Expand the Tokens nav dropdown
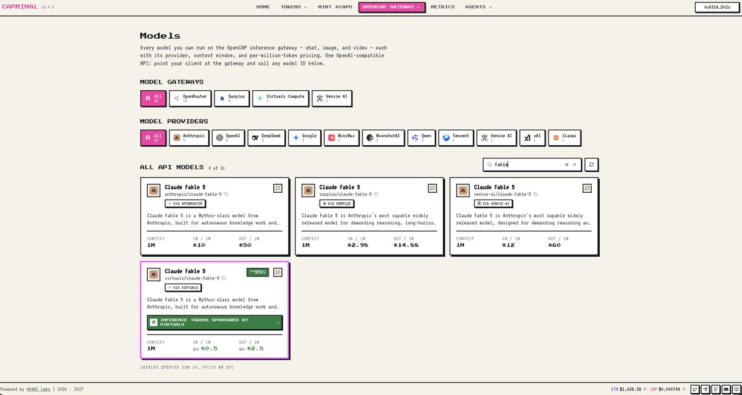Viewport: 742px width, 395px height. [294, 7]
